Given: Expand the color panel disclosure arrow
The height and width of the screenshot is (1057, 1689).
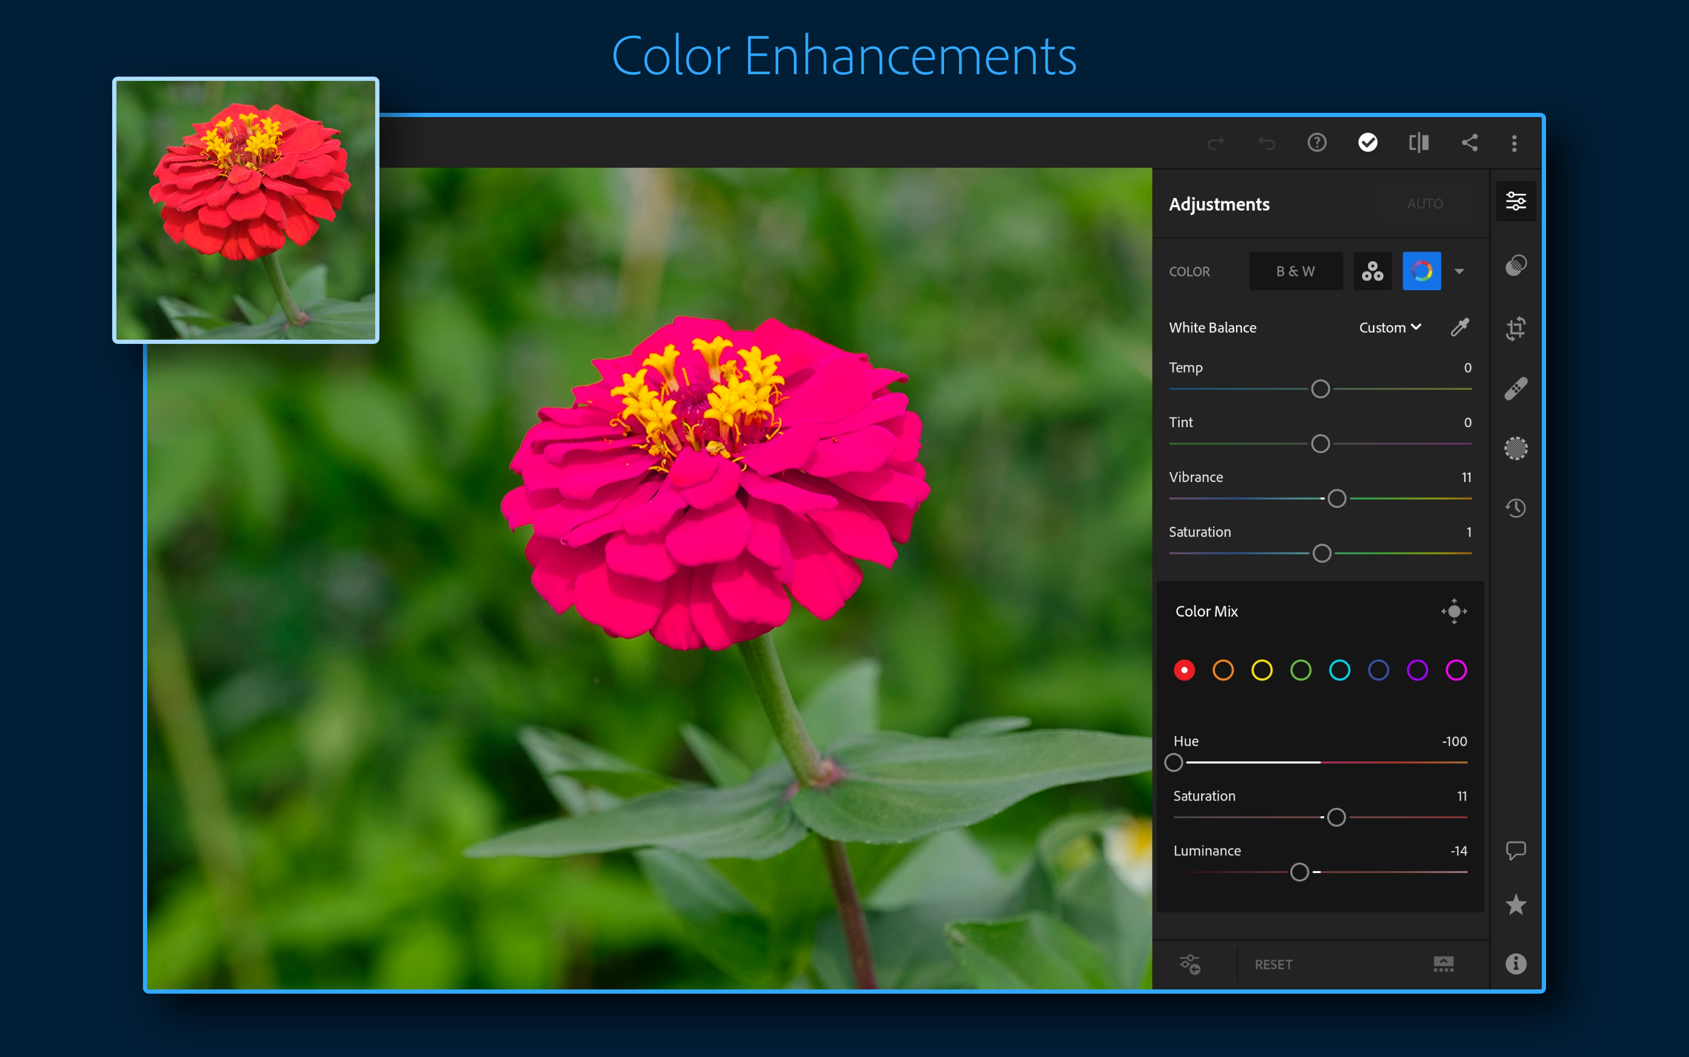Looking at the screenshot, I should point(1459,271).
